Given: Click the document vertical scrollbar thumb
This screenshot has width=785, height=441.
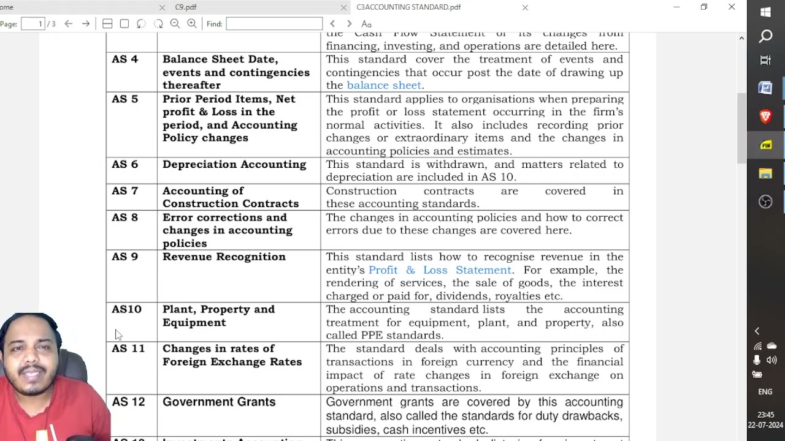Looking at the screenshot, I should click(741, 129).
